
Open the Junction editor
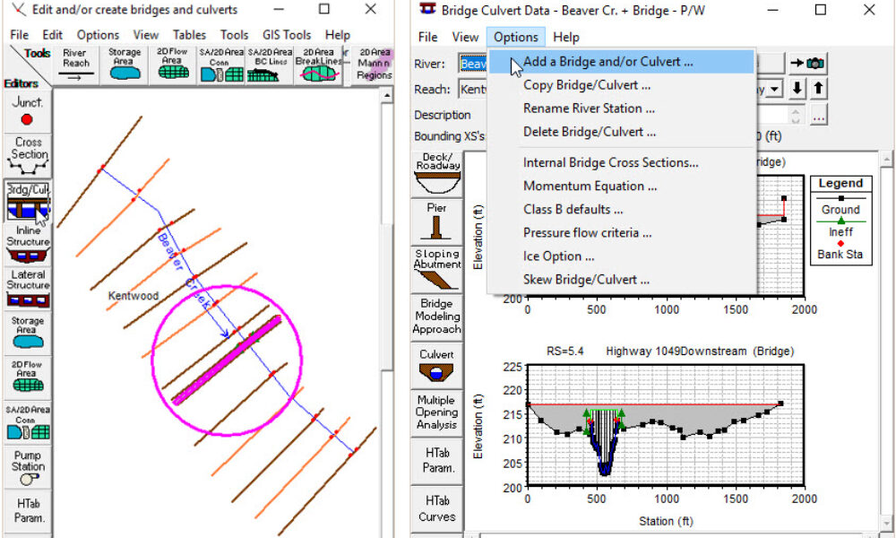(x=27, y=111)
